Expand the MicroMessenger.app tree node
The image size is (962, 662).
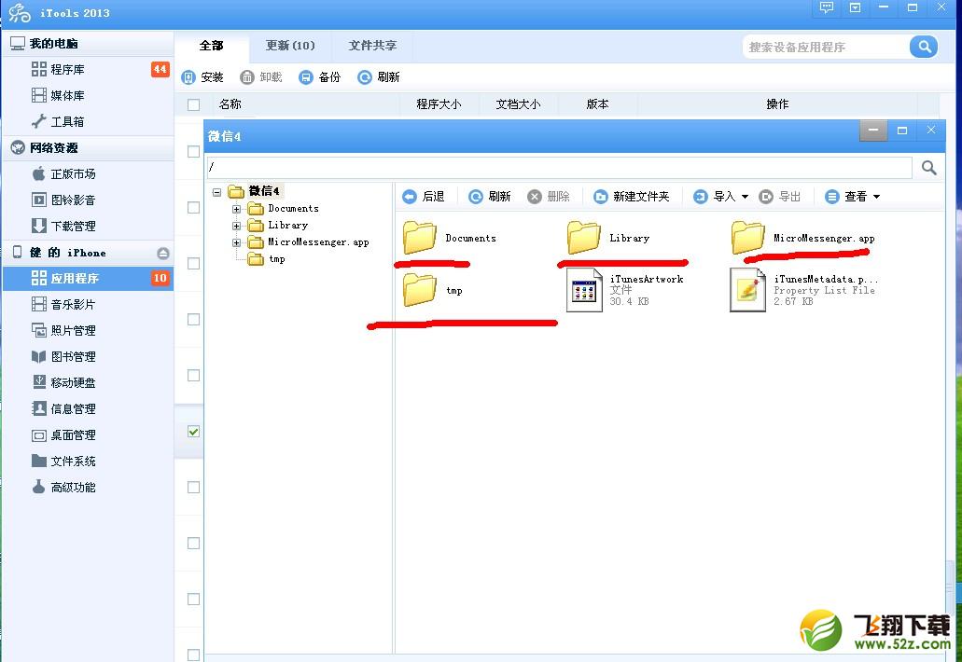click(x=236, y=242)
